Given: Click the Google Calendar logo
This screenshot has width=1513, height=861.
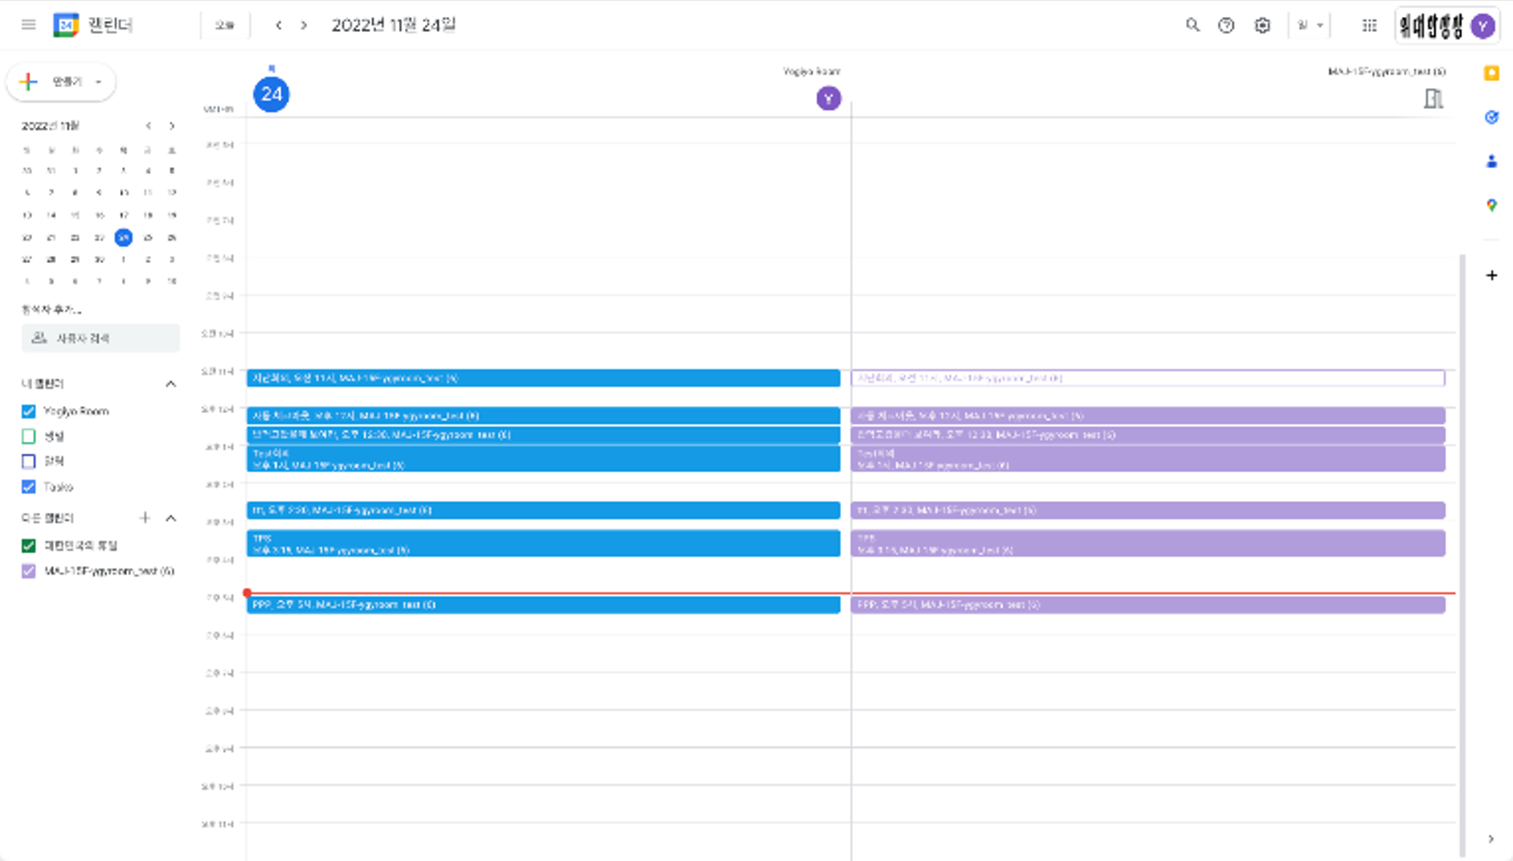Looking at the screenshot, I should [66, 25].
